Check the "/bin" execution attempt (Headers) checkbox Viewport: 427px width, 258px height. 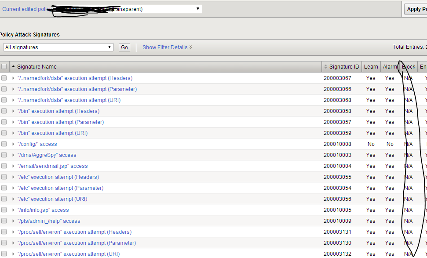(4, 111)
